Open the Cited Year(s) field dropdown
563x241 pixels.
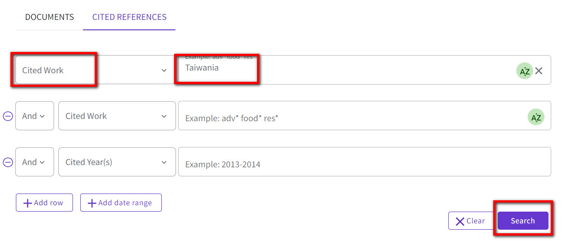click(117, 162)
